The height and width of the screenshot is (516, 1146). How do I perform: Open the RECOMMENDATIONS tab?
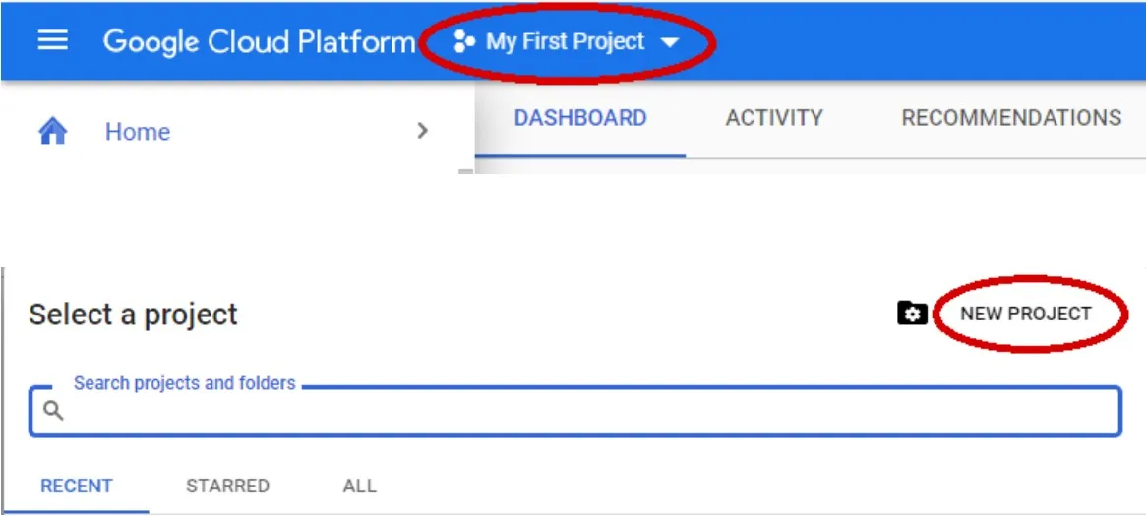[x=1011, y=118]
